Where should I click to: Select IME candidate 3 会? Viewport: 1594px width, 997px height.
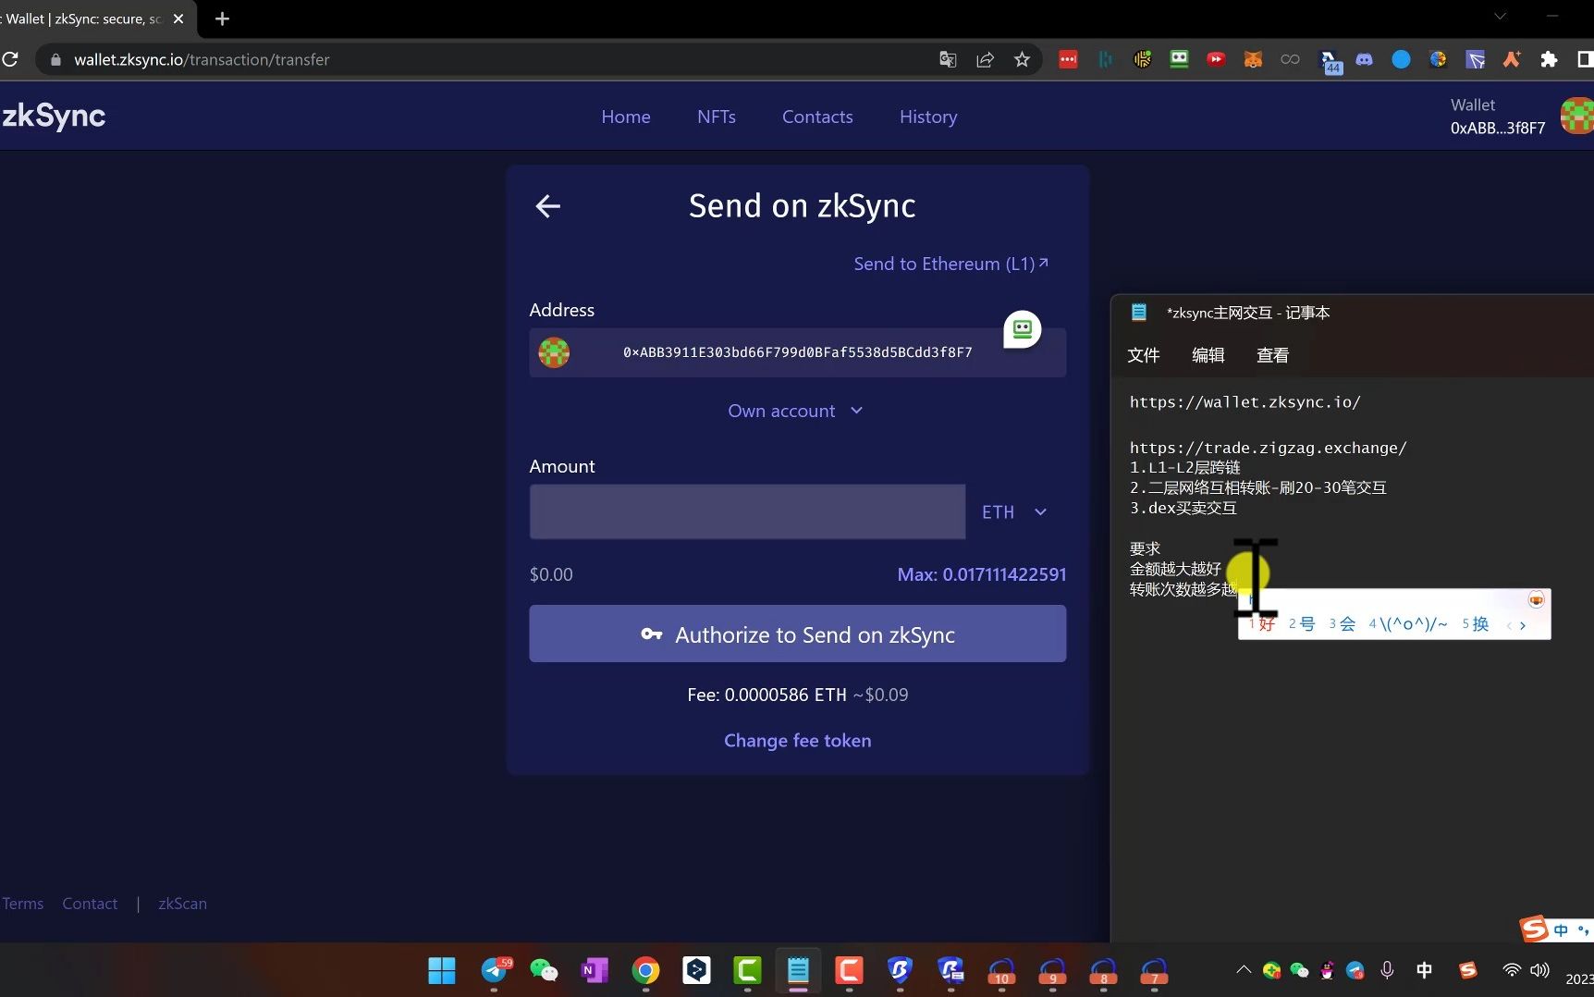pos(1343,624)
